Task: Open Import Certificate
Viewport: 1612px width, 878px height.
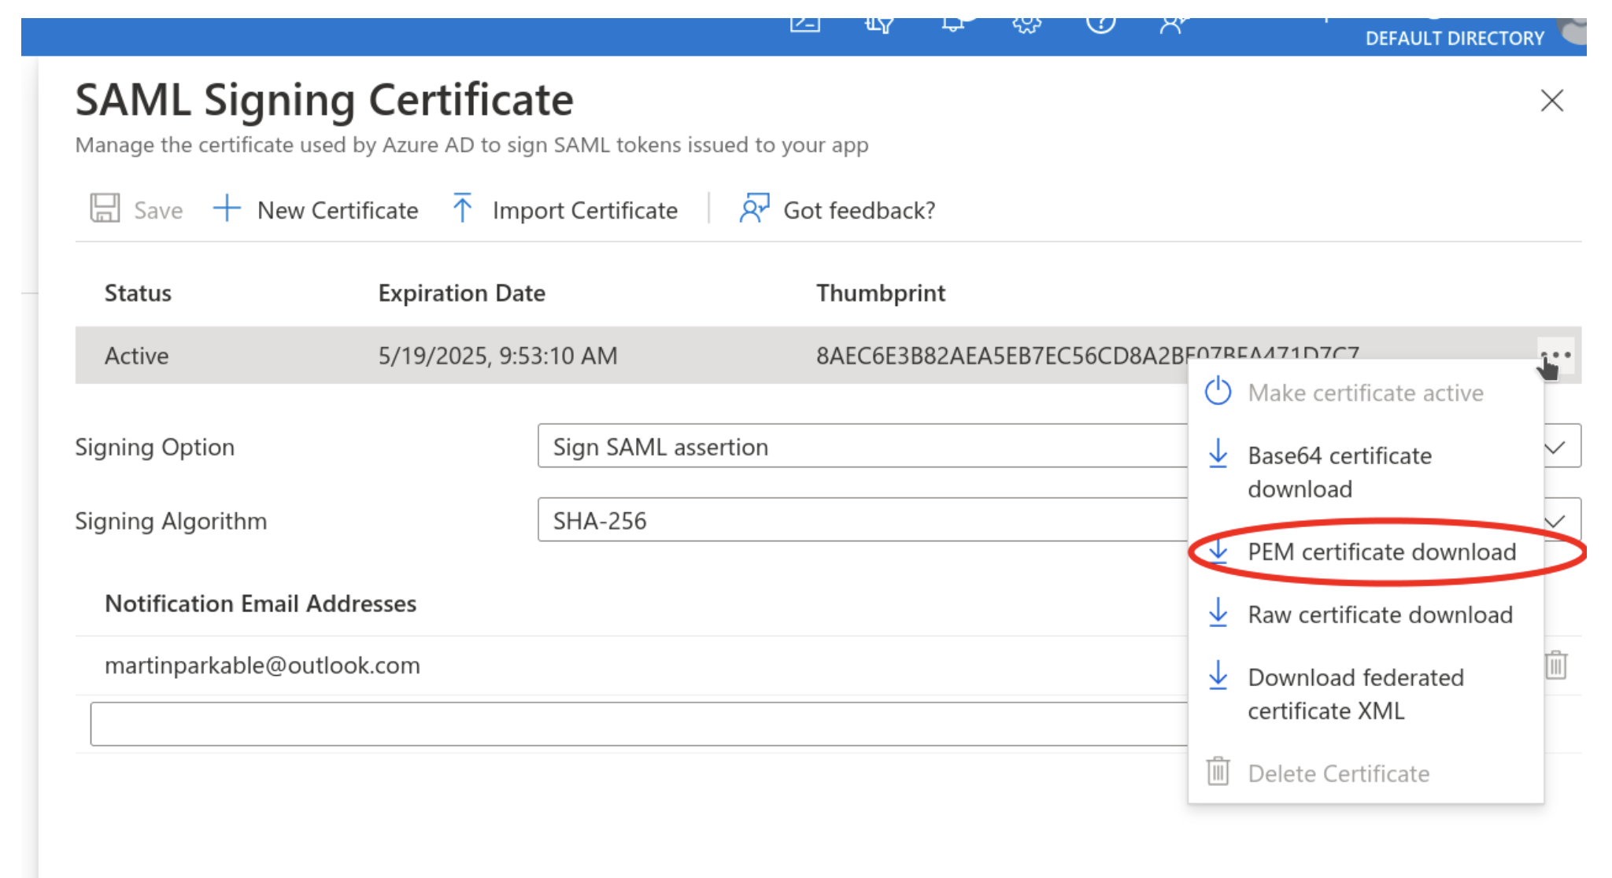Action: [564, 210]
